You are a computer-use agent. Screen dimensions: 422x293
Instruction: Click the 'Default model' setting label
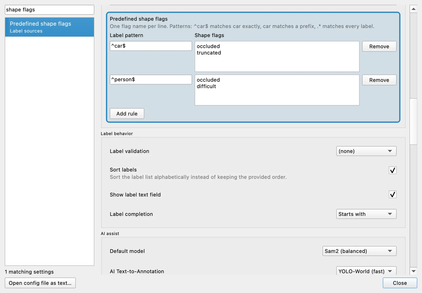127,251
